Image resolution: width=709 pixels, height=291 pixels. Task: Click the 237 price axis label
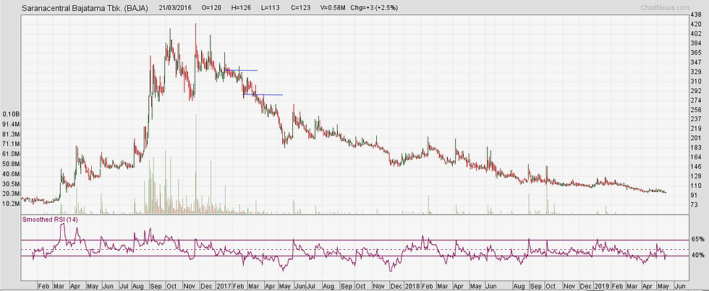[x=697, y=119]
